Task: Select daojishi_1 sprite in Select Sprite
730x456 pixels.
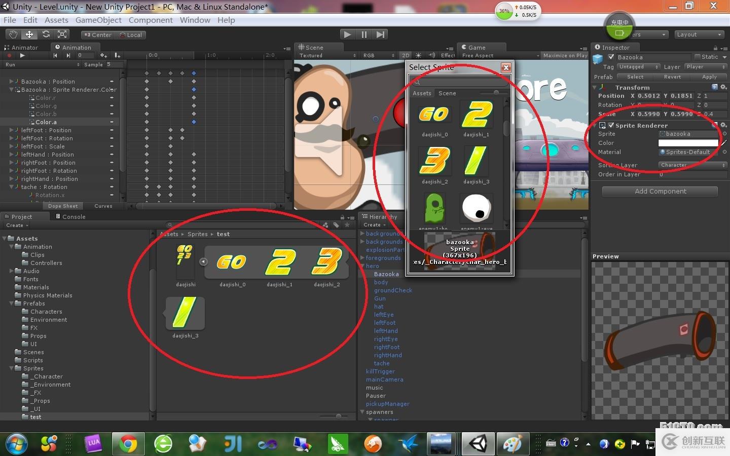Action: (476, 119)
